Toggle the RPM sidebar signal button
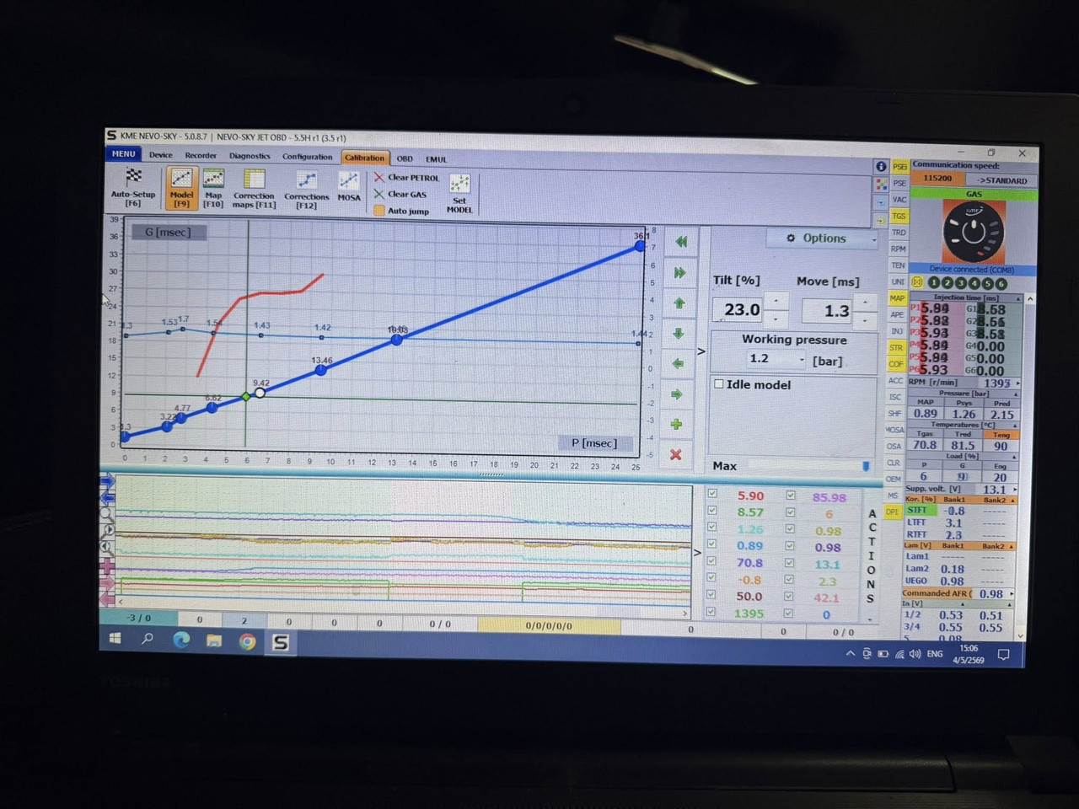 point(899,249)
